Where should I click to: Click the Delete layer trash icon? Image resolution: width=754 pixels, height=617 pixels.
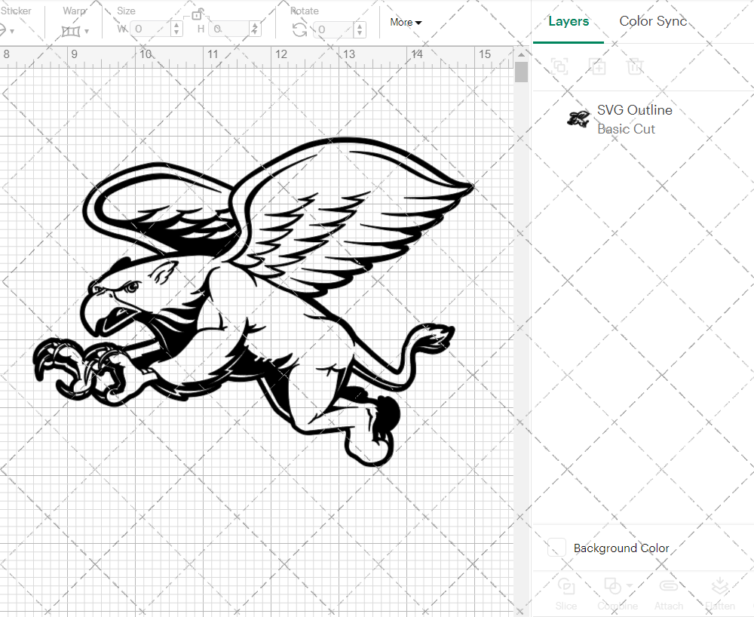[635, 66]
